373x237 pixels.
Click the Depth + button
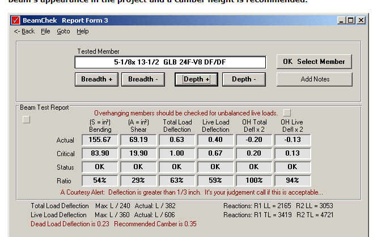point(196,79)
